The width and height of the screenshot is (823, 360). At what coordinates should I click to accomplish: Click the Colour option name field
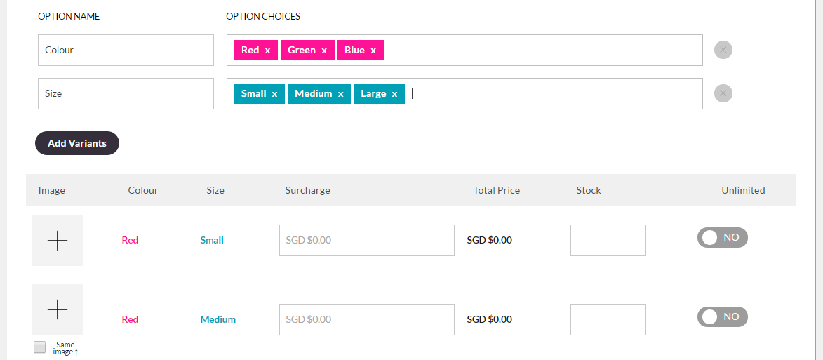[x=126, y=51]
